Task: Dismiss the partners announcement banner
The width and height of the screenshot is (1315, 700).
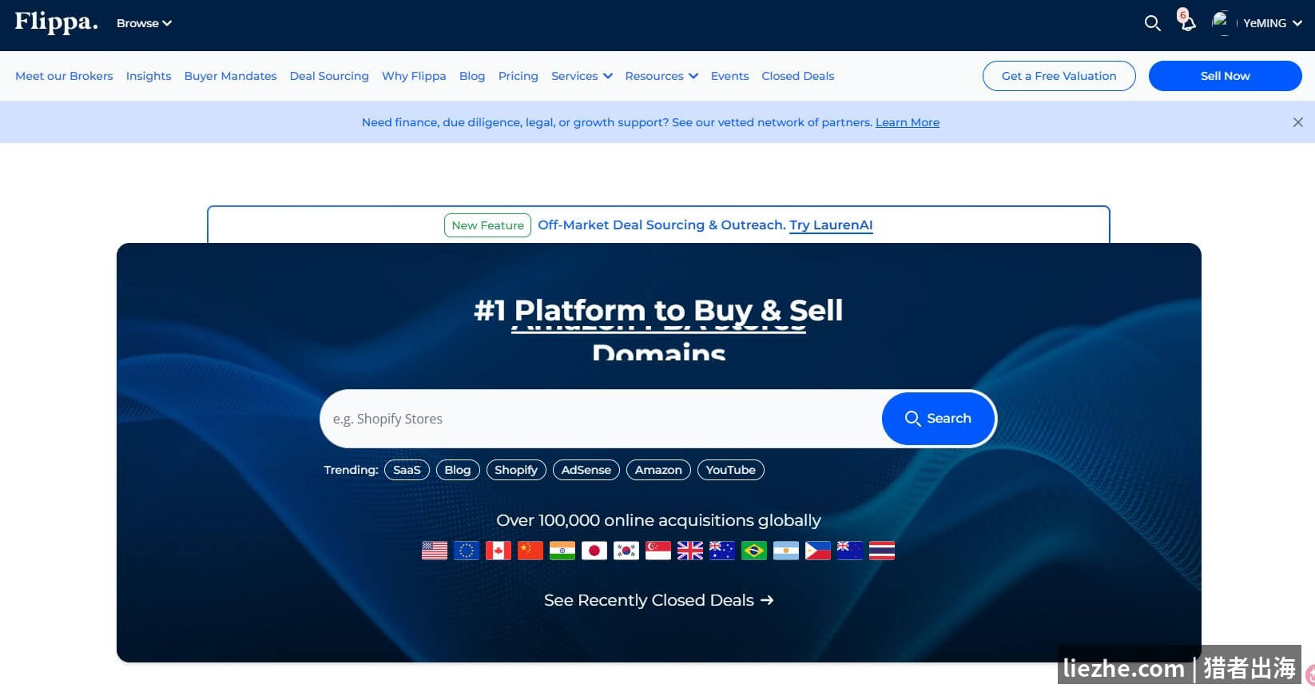Action: [1297, 122]
